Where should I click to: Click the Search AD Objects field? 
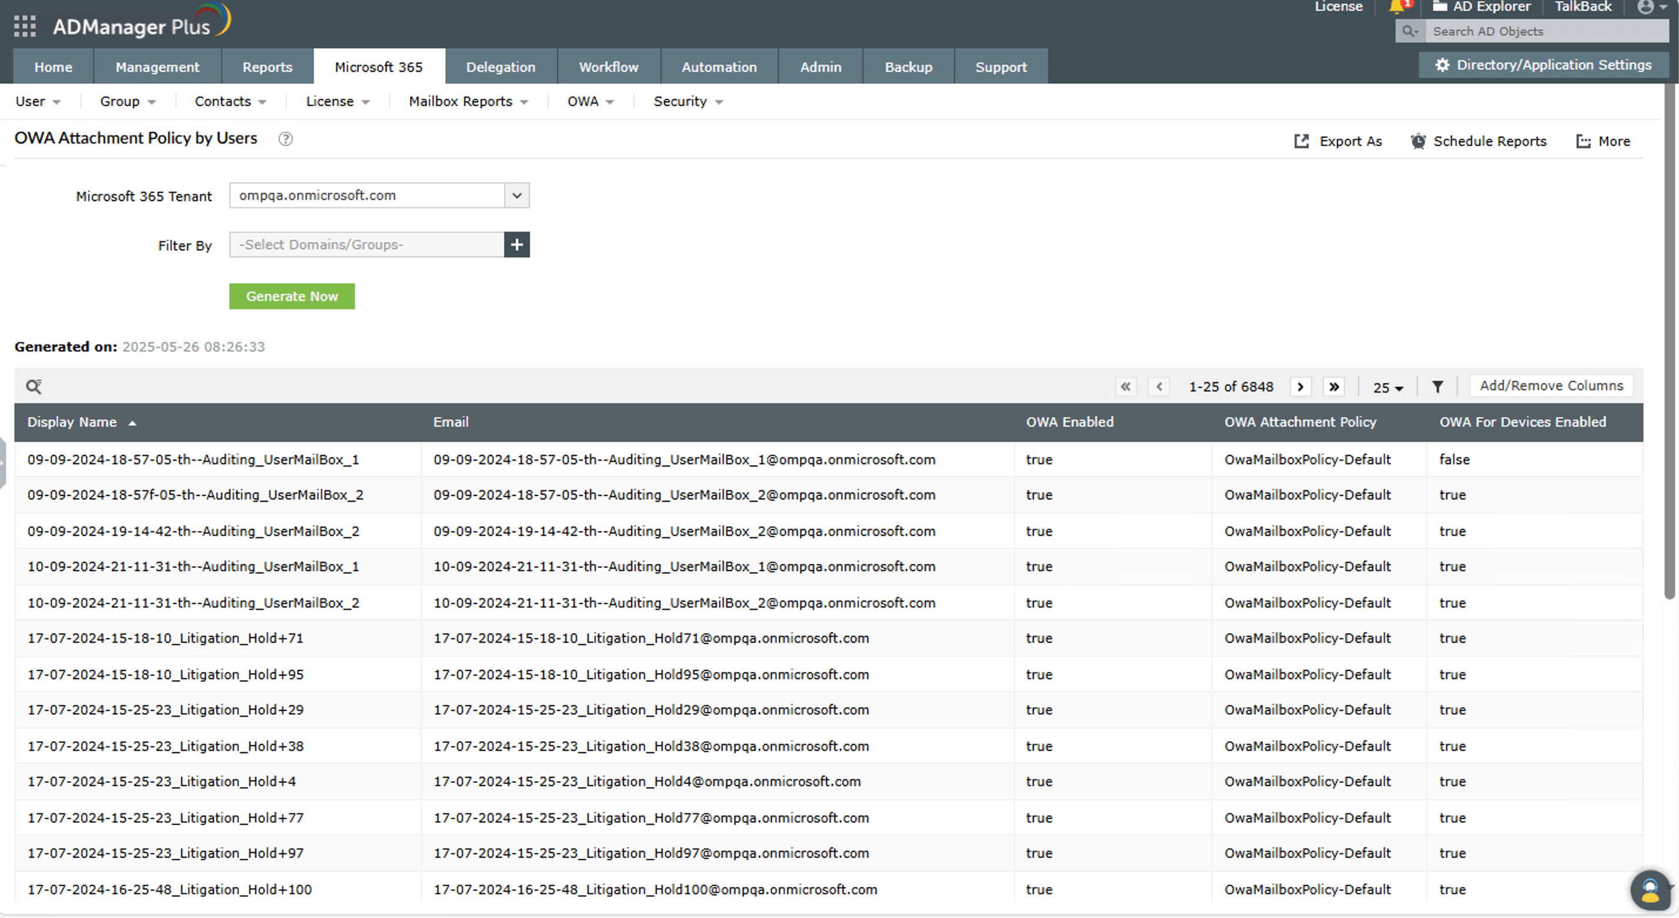tap(1544, 31)
